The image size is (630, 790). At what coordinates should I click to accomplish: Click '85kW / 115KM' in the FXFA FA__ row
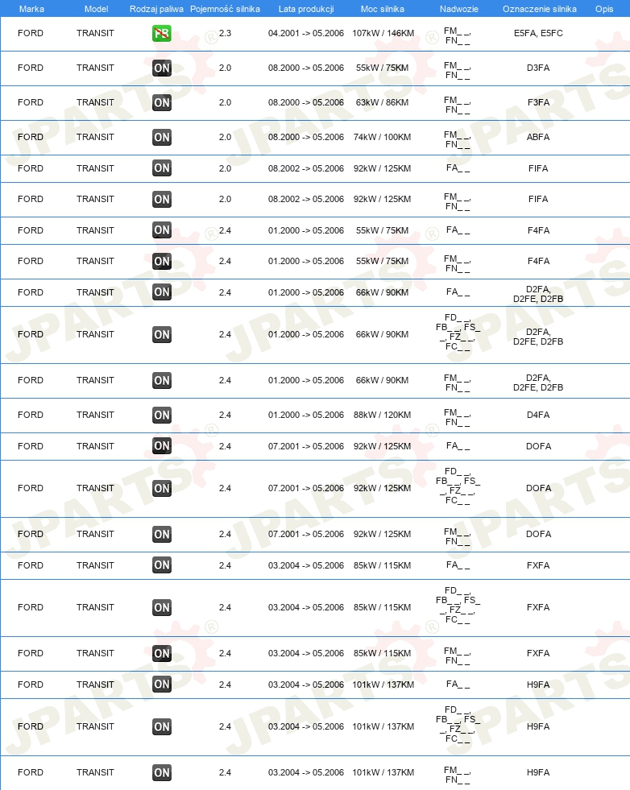[382, 565]
